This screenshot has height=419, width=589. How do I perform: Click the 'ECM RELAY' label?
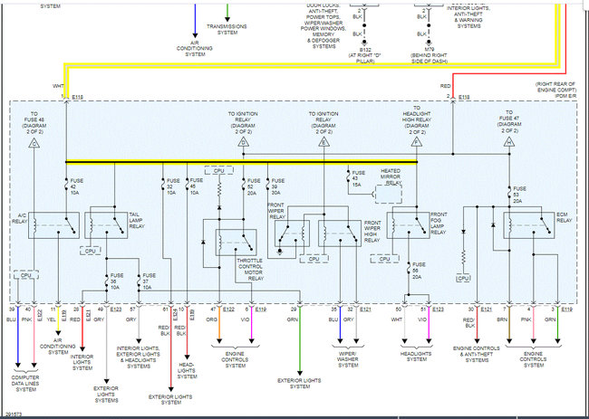(564, 217)
